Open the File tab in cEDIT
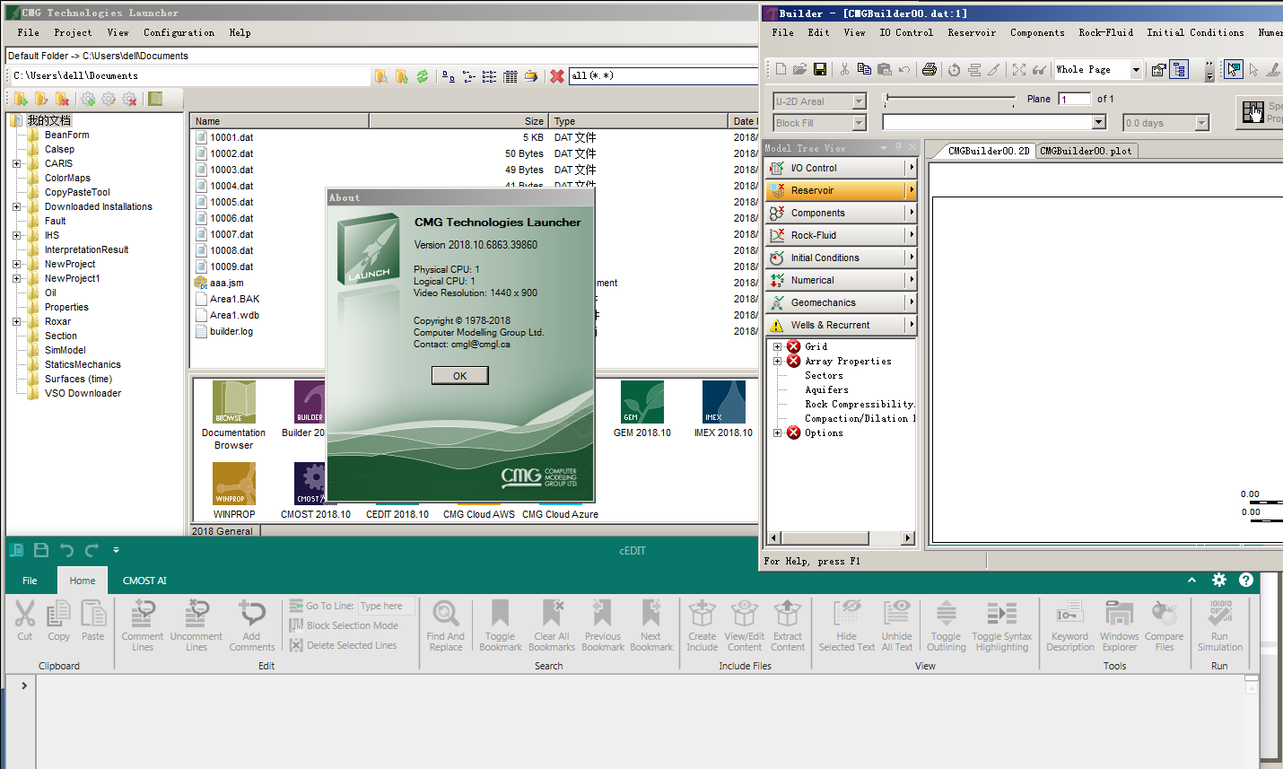This screenshot has height=769, width=1283. pos(30,581)
